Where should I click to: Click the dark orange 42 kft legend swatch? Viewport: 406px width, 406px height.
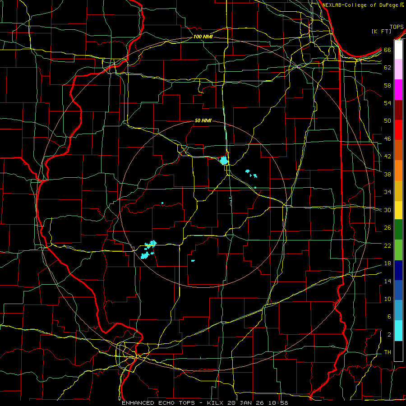[398, 150]
